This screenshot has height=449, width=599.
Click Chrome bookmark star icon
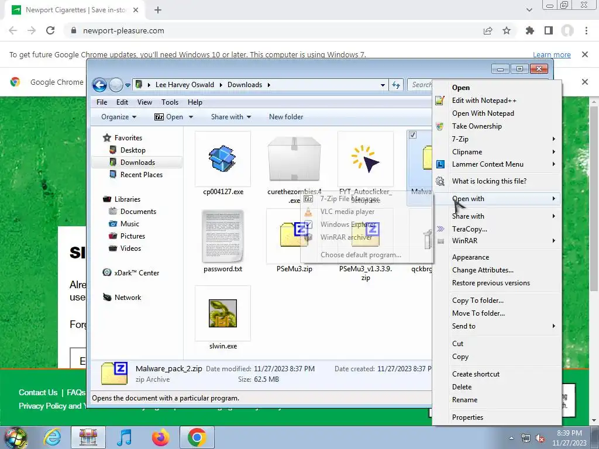[x=507, y=30]
